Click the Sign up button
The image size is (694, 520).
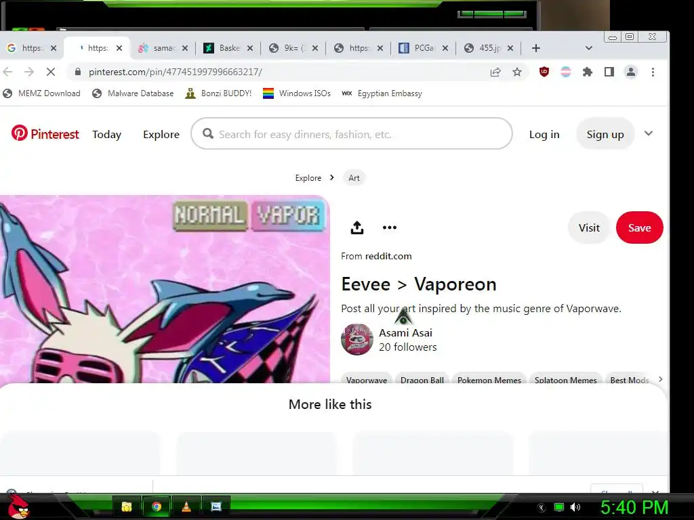point(605,134)
